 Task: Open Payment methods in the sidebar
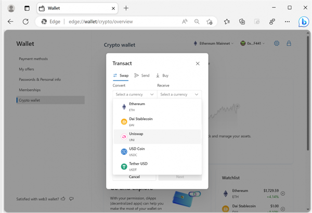[x=33, y=59]
